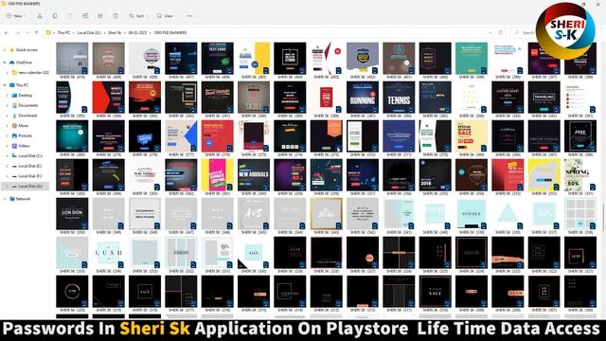Expand Quick access in navigation pane
606x341 pixels.
pyautogui.click(x=5, y=50)
